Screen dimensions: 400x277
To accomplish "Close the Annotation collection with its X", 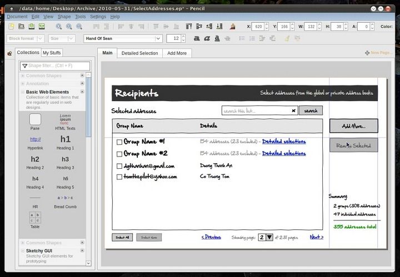I will click(x=82, y=83).
